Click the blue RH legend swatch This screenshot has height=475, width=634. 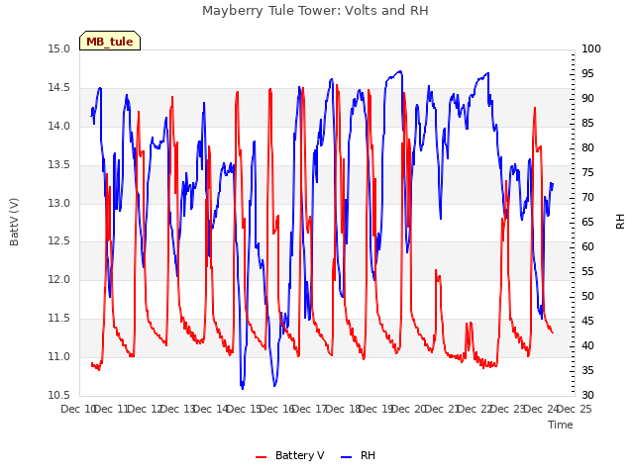pyautogui.click(x=346, y=456)
